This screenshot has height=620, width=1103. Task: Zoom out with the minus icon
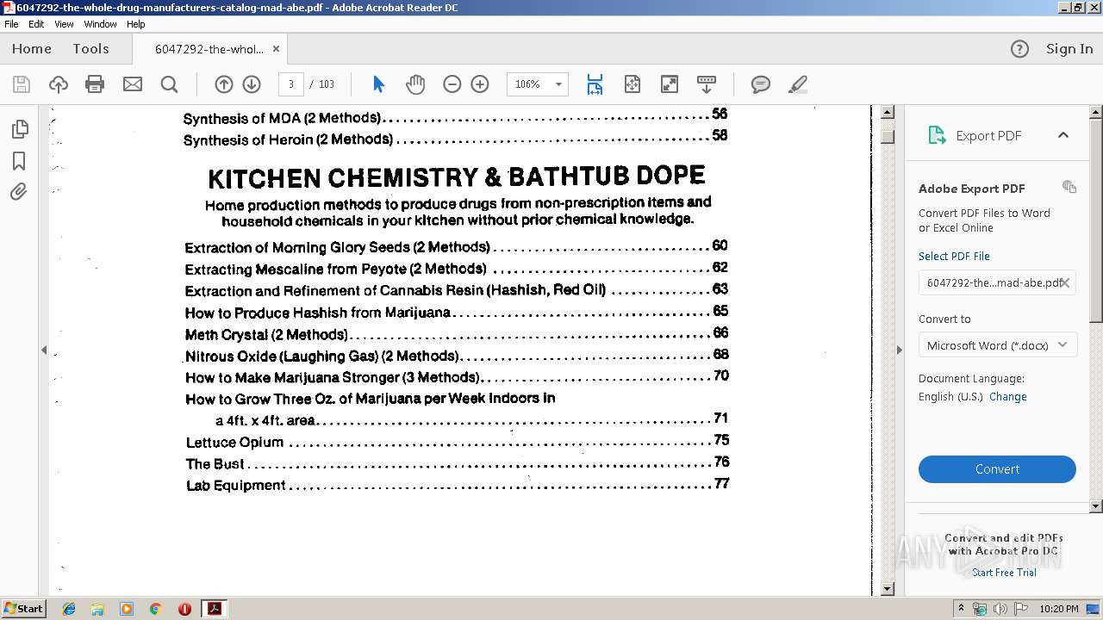452,84
